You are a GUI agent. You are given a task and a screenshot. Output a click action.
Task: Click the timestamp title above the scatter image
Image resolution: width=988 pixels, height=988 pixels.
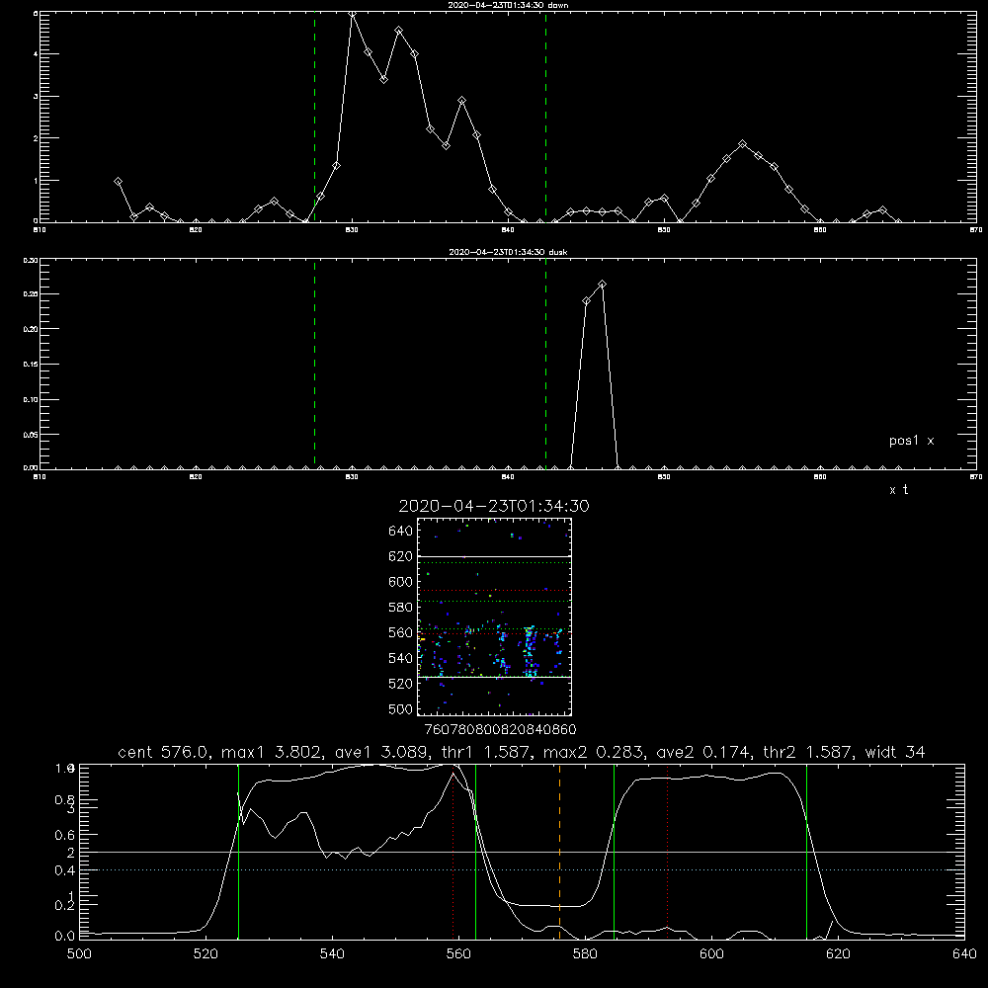coord(494,506)
